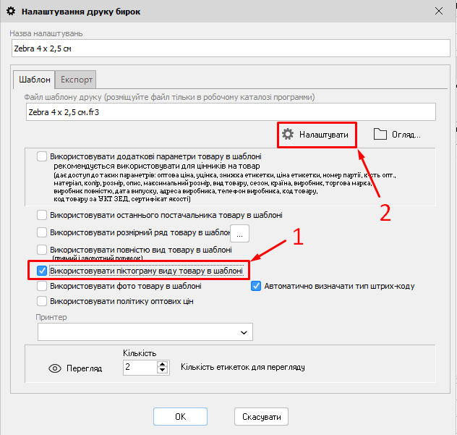The width and height of the screenshot is (457, 435).
Task: Enable additional product parameters in template checkbox
Action: (42, 156)
